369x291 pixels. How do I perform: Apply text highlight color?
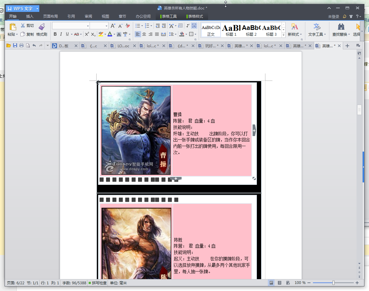(101, 34)
